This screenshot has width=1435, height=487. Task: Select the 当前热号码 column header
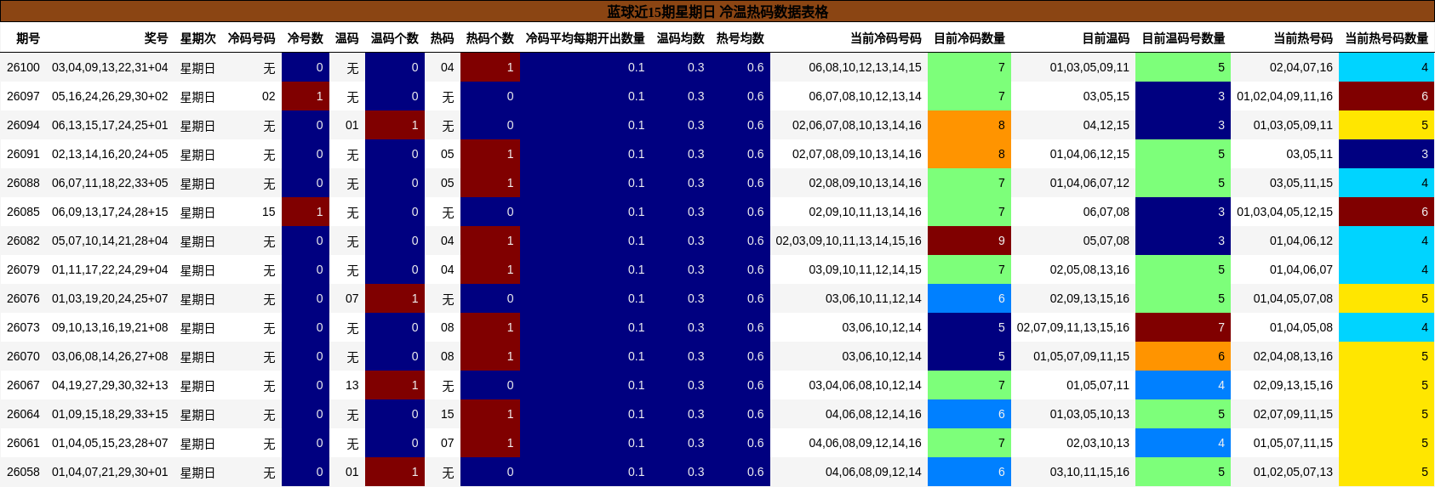coord(1303,38)
